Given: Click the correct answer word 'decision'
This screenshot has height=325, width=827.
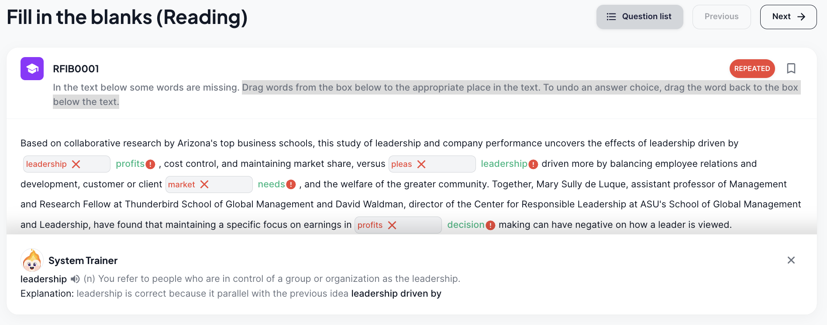Looking at the screenshot, I should coord(465,225).
